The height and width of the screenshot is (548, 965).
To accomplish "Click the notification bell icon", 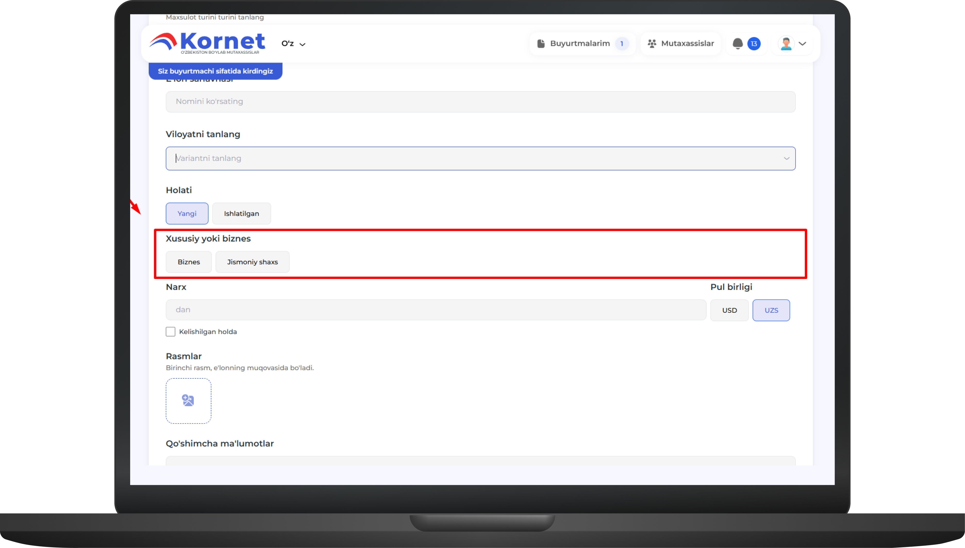I will [x=738, y=44].
